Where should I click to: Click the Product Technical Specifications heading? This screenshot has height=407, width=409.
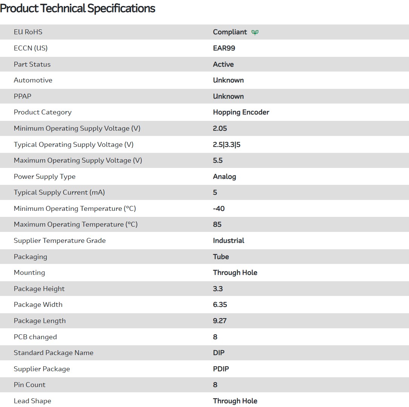coord(78,8)
